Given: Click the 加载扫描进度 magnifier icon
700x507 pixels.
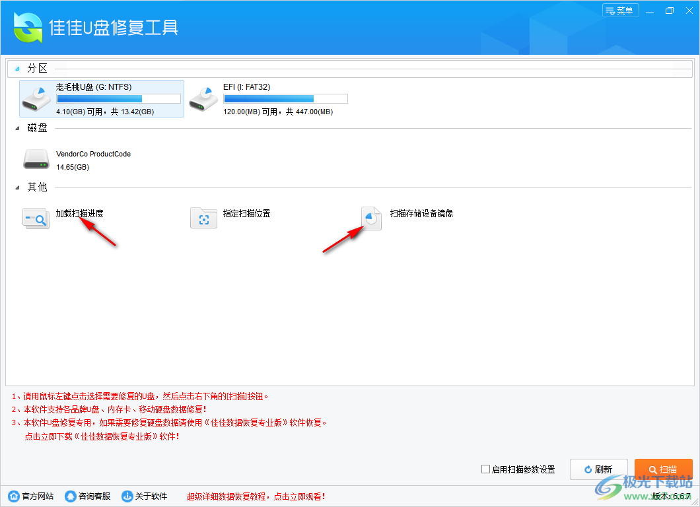Looking at the screenshot, I should pyautogui.click(x=36, y=219).
